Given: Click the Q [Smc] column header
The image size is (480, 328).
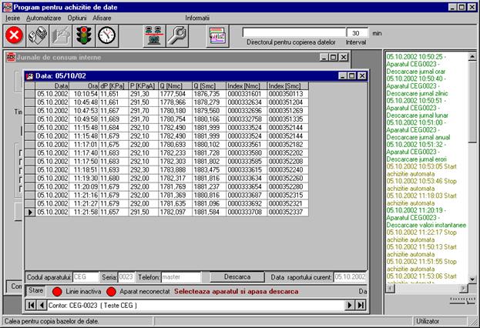Looking at the screenshot, I should 210,86.
